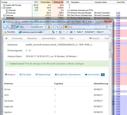Viewport: 127px width, 115px height.
Task: Click the RSS feeds icon
Action: click(x=60, y=32)
